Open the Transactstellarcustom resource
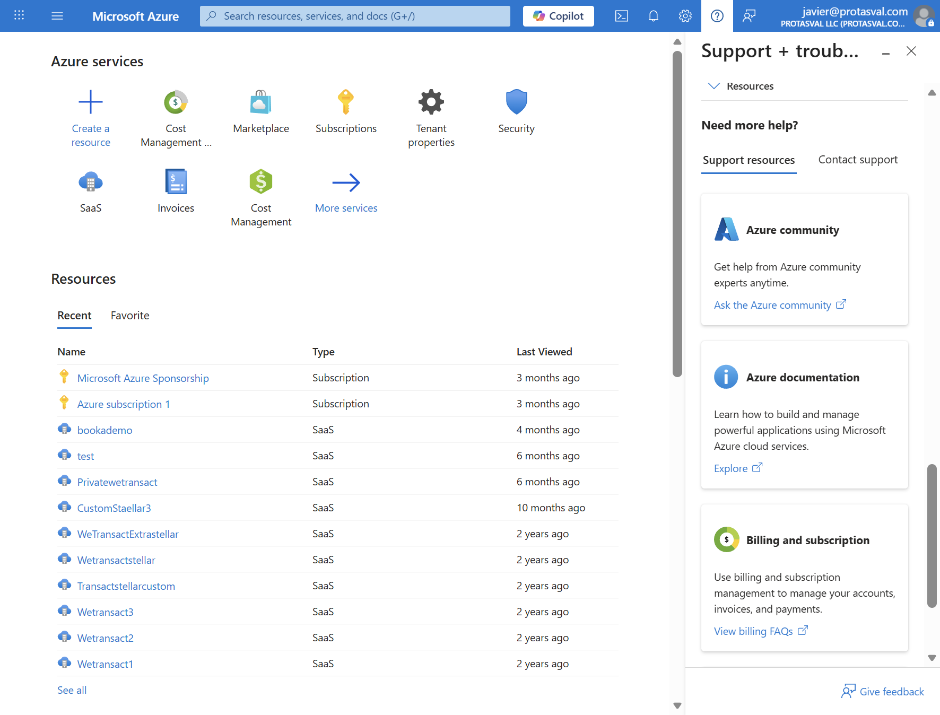 [126, 586]
